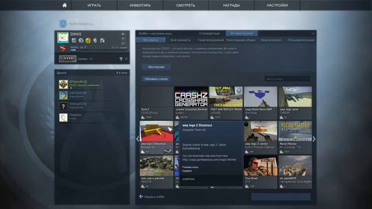
Task: Focus the map filter text field
Action: (x=287, y=79)
